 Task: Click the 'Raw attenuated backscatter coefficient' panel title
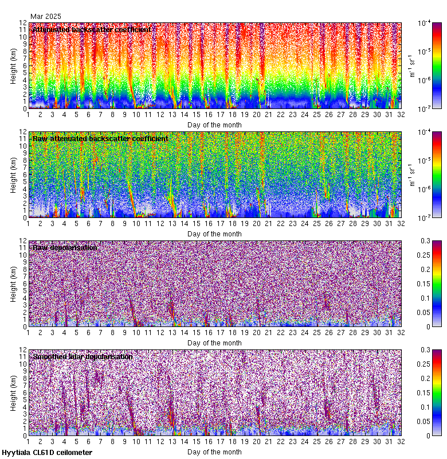100,138
